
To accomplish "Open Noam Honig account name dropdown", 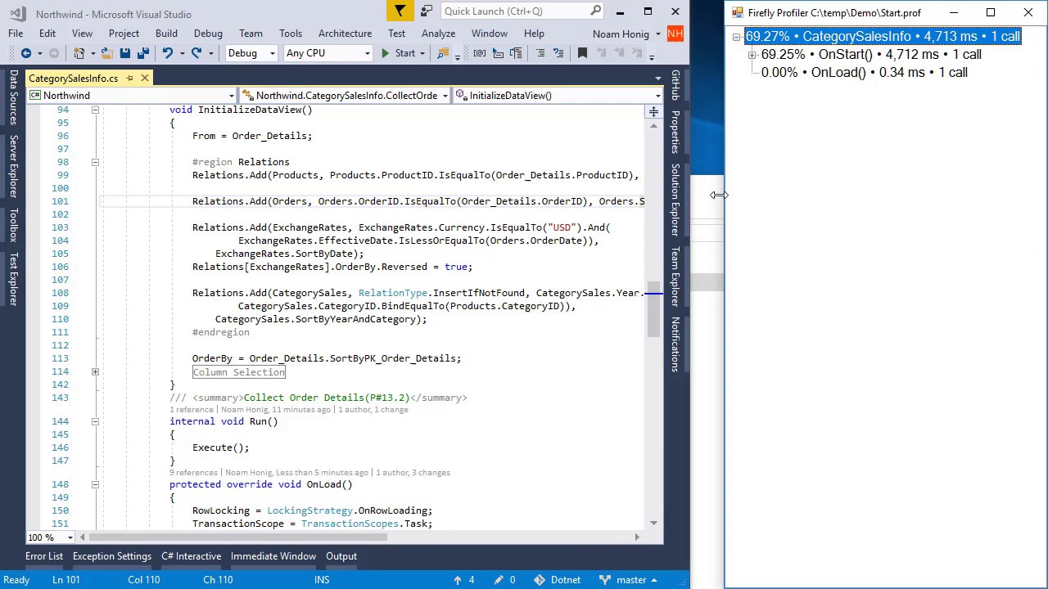I will click(626, 34).
